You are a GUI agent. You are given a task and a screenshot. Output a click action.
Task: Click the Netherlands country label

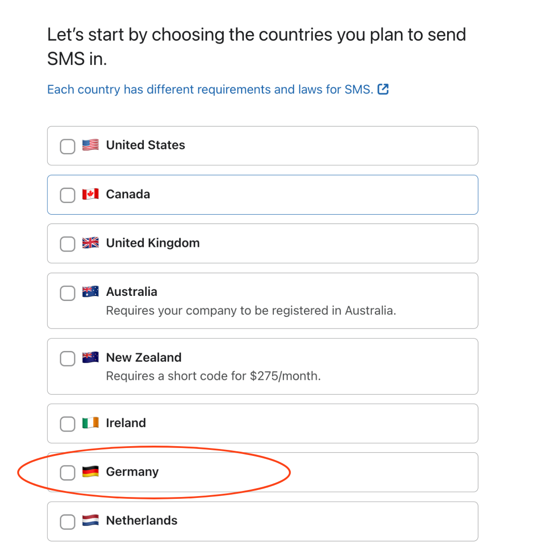[141, 520]
